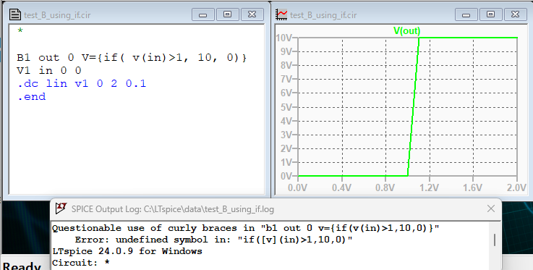533x270 pixels.
Task: Click the waveform plot icon in the plot window title
Action: coord(281,14)
